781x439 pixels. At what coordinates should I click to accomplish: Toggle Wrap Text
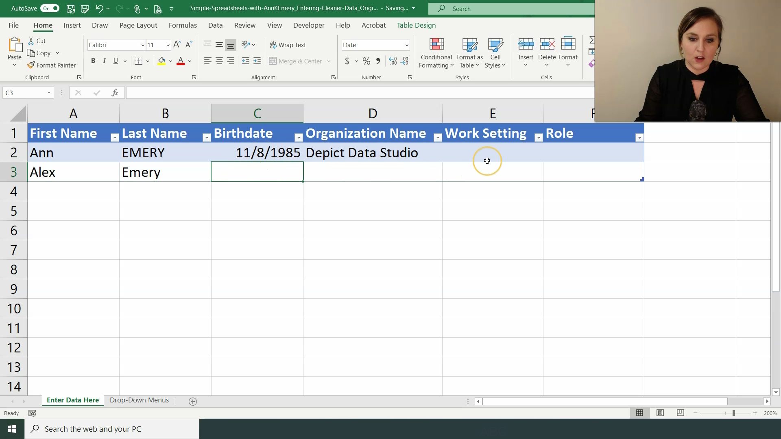coord(288,45)
